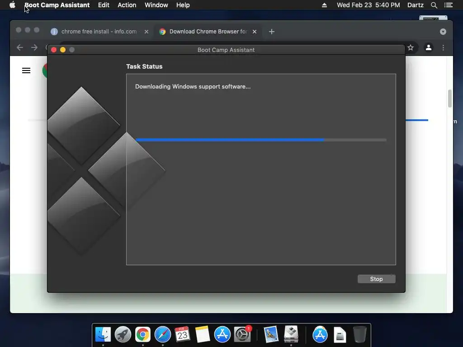Click the download progress bar
Image resolution: width=463 pixels, height=347 pixels.
pos(261,140)
